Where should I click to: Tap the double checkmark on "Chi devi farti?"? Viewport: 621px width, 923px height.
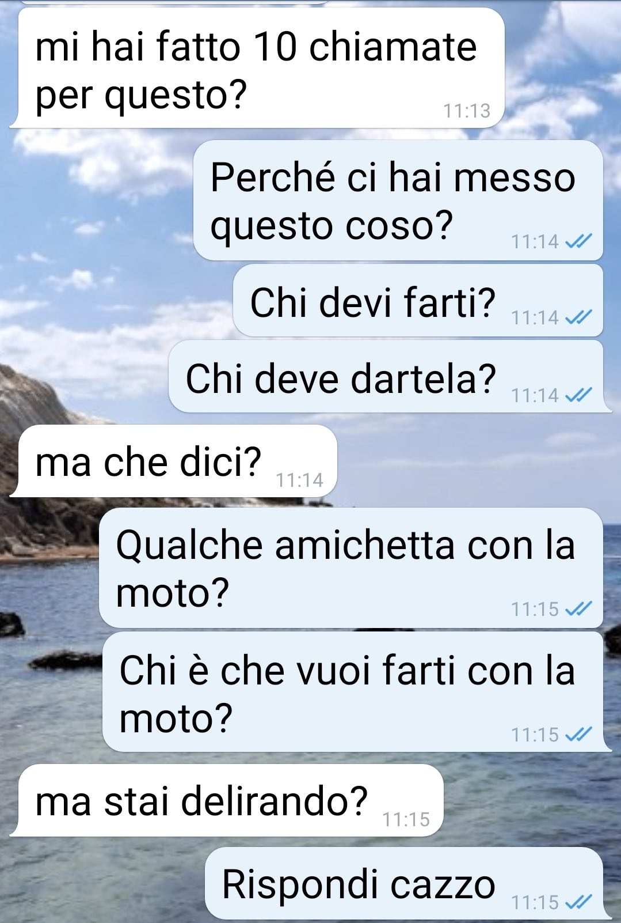578,317
